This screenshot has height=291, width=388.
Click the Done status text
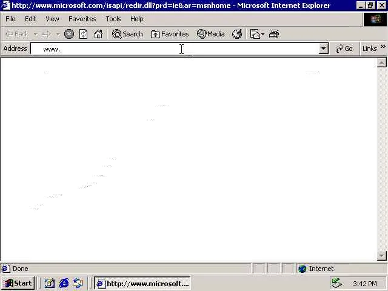tap(20, 269)
